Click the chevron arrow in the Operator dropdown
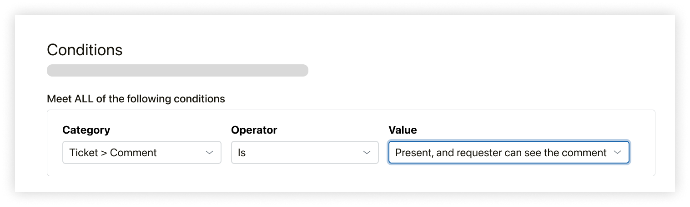This screenshot has width=690, height=207. pyautogui.click(x=367, y=153)
